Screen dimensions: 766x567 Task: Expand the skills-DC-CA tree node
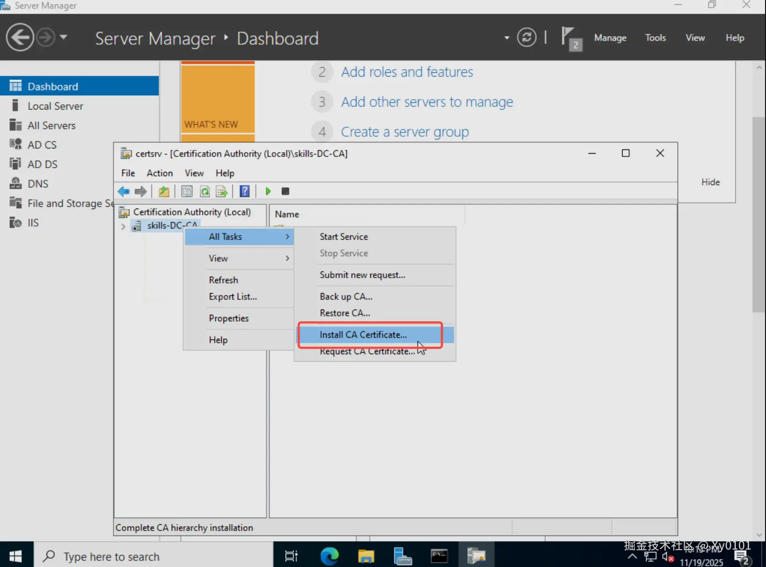coord(123,226)
